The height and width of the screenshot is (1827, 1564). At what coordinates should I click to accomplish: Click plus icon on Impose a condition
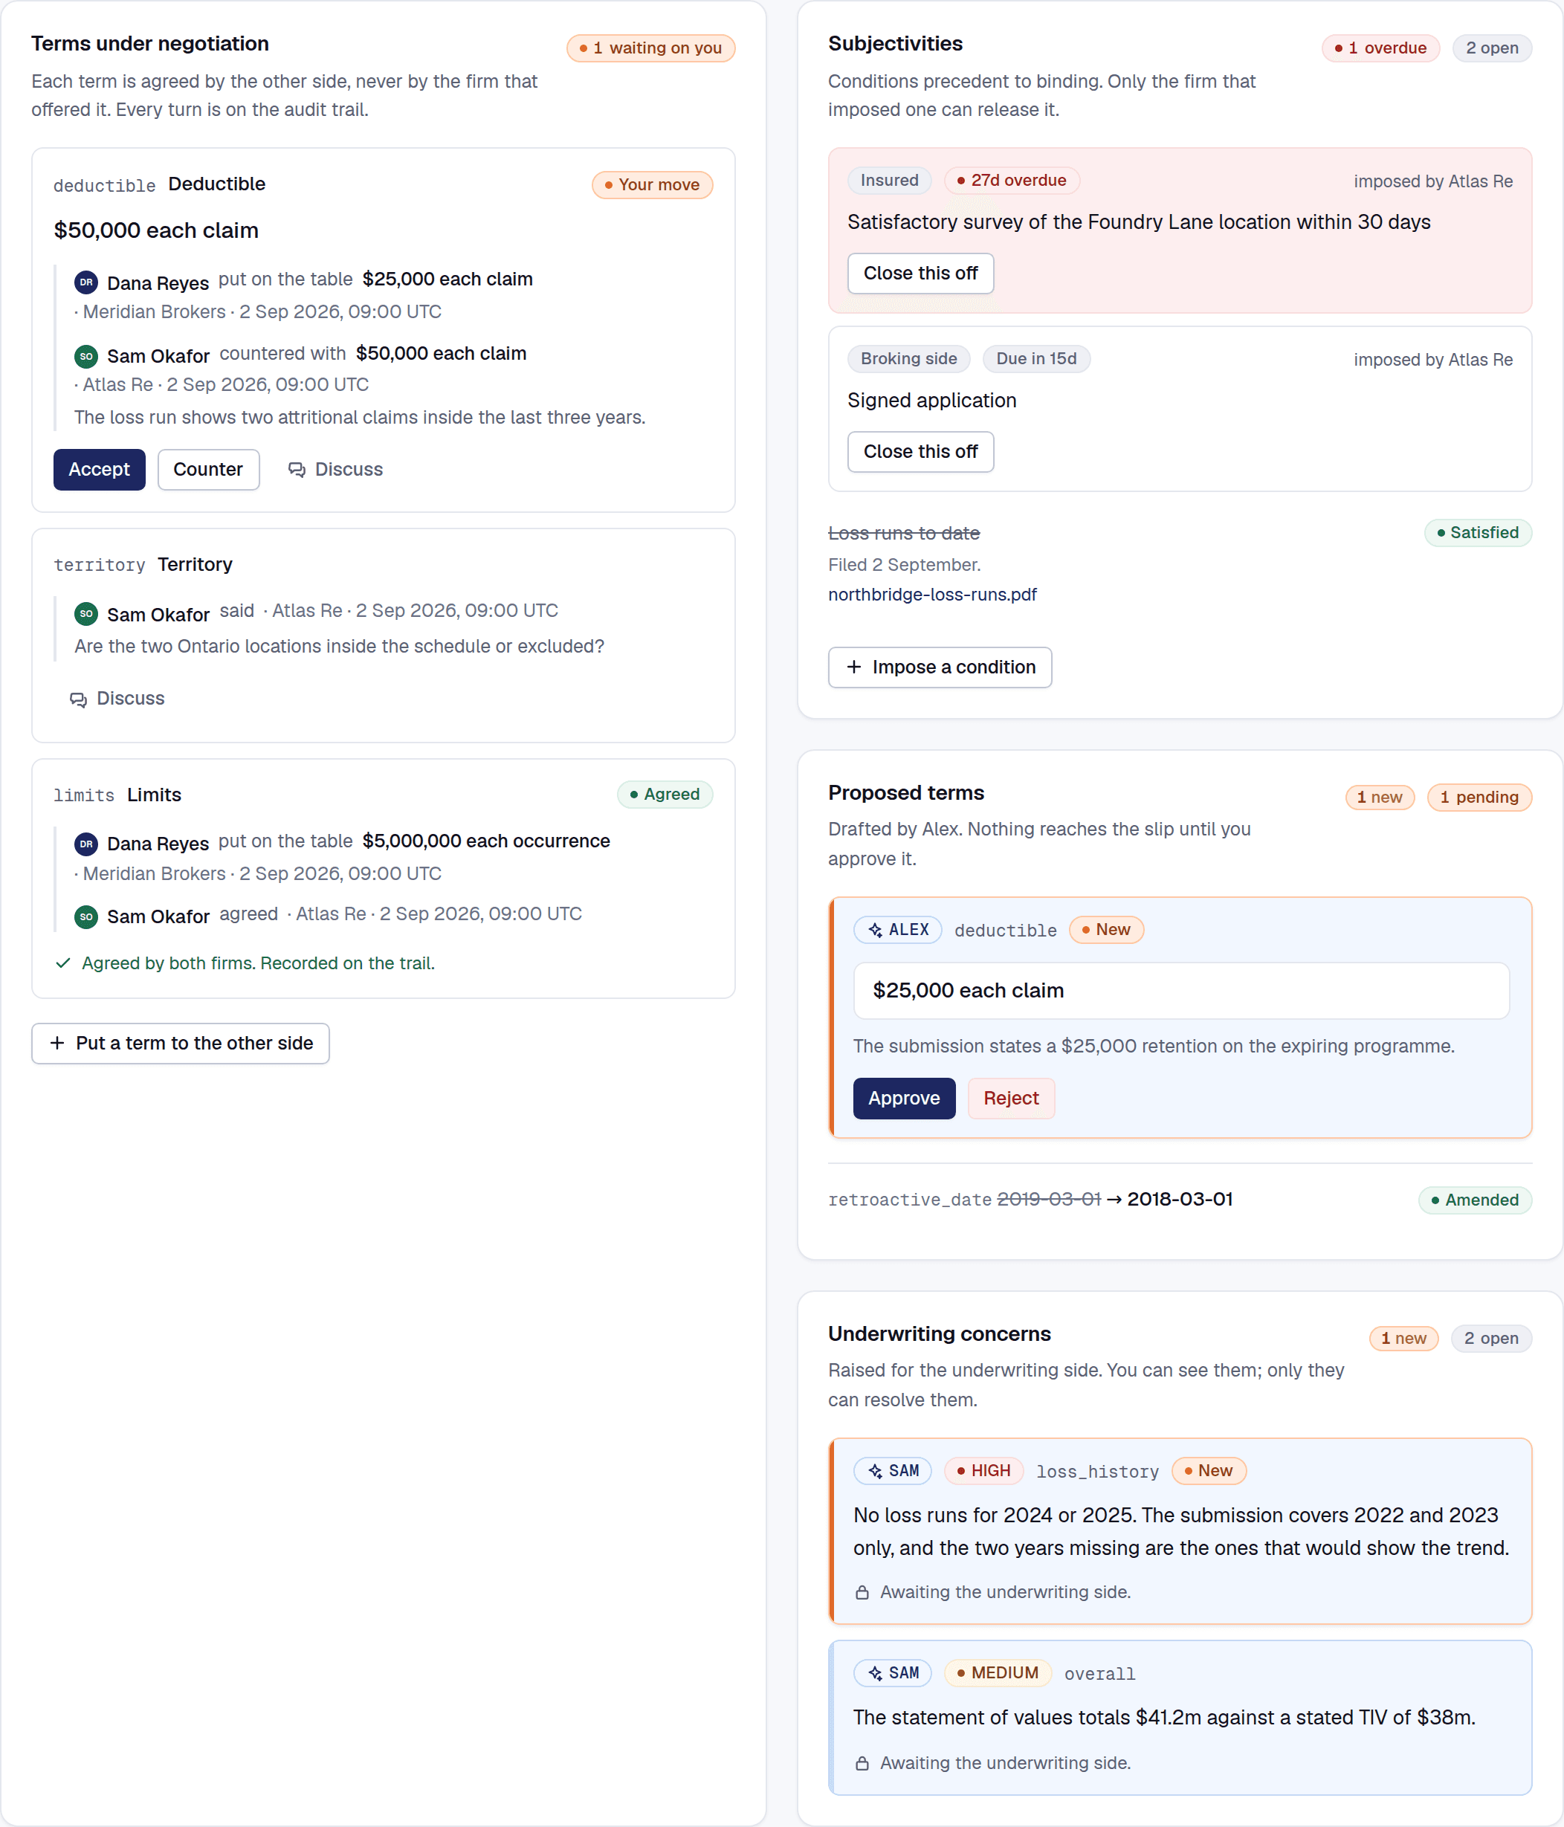click(853, 667)
